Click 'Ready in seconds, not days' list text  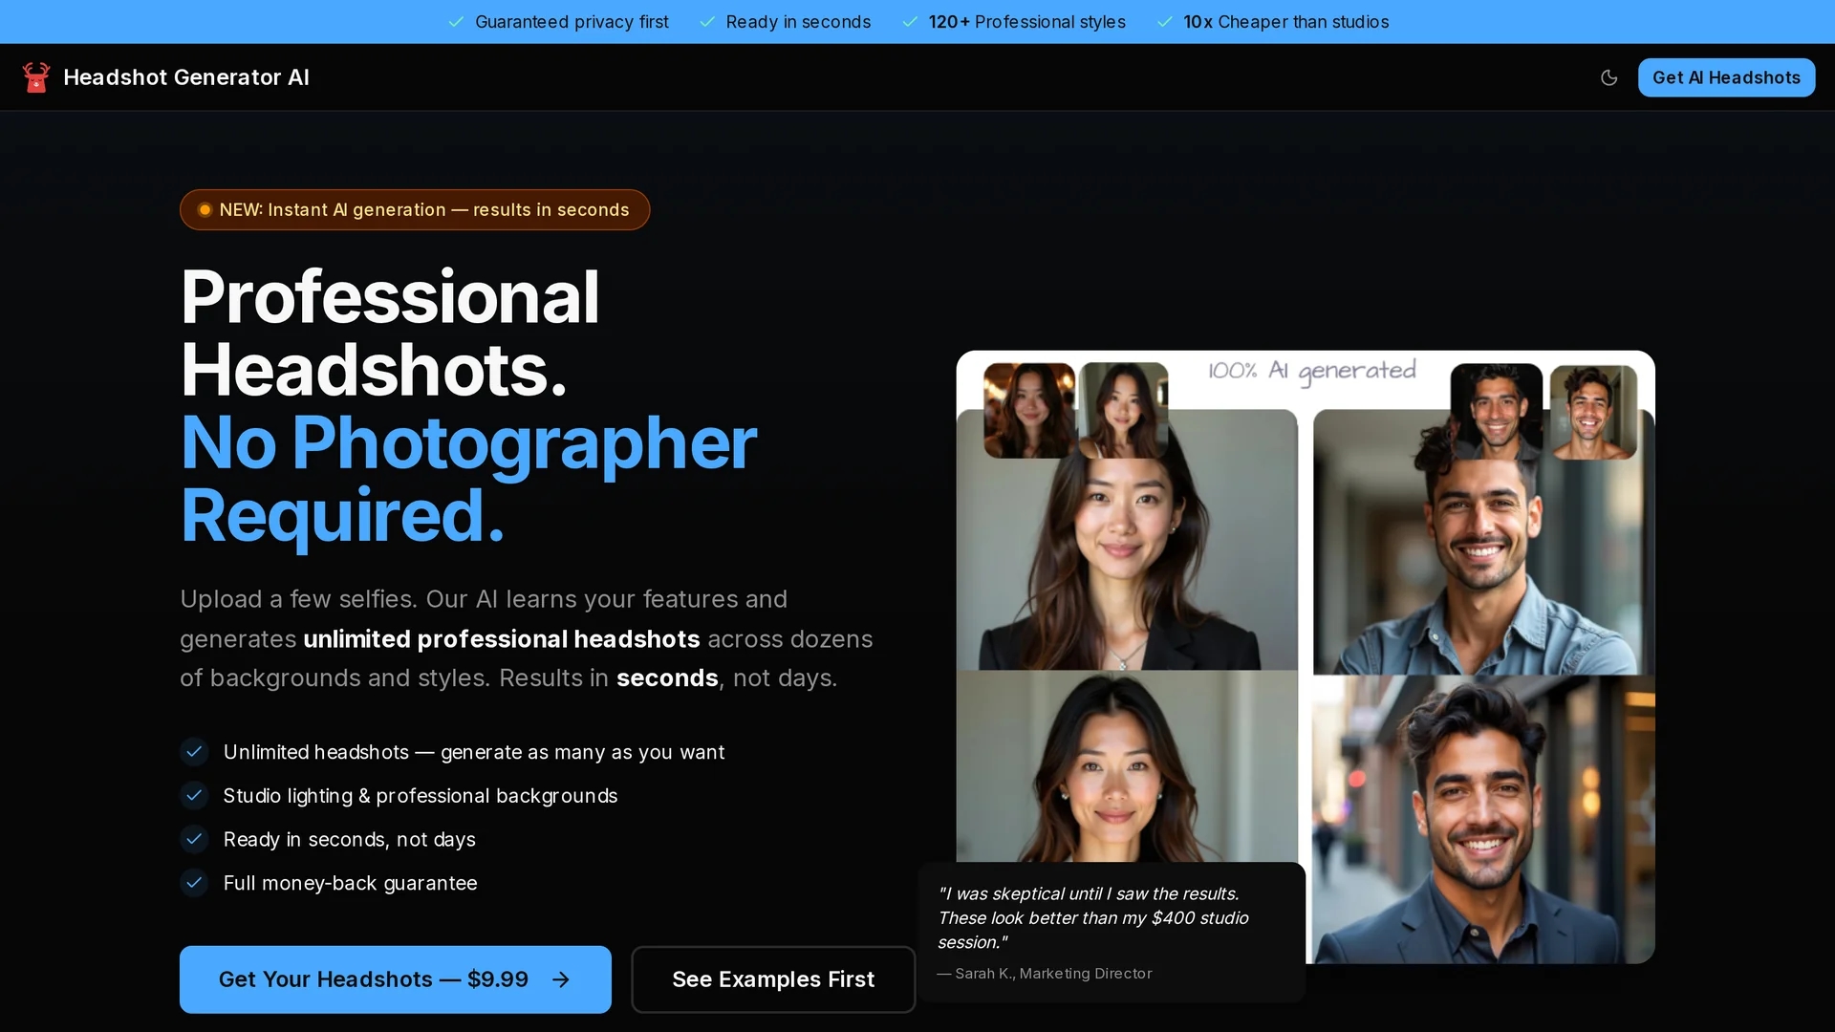[x=349, y=839]
